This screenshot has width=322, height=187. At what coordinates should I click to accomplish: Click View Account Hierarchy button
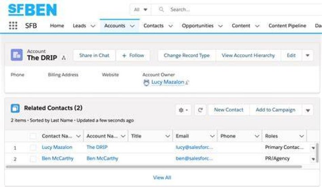248,55
